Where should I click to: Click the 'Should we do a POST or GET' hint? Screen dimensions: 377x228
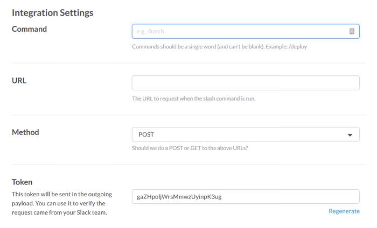(x=190, y=148)
